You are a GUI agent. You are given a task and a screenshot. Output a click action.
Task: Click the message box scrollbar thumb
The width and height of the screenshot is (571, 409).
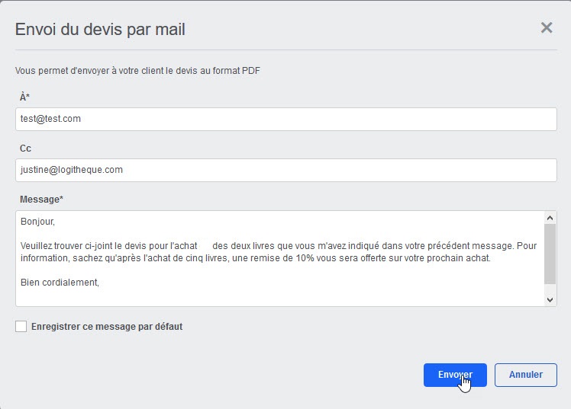coord(550,253)
